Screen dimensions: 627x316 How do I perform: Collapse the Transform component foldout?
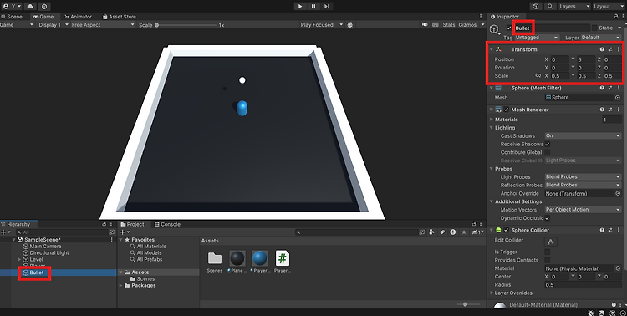[492, 49]
